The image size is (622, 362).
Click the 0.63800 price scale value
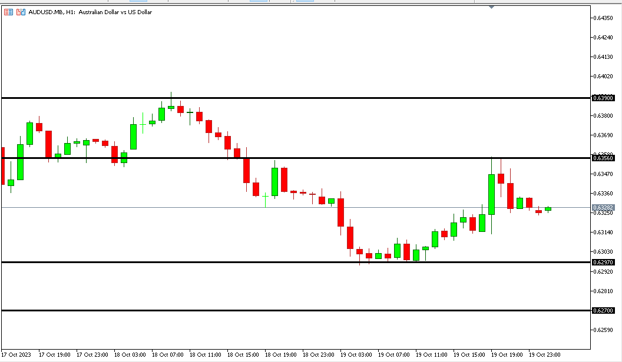coord(603,115)
